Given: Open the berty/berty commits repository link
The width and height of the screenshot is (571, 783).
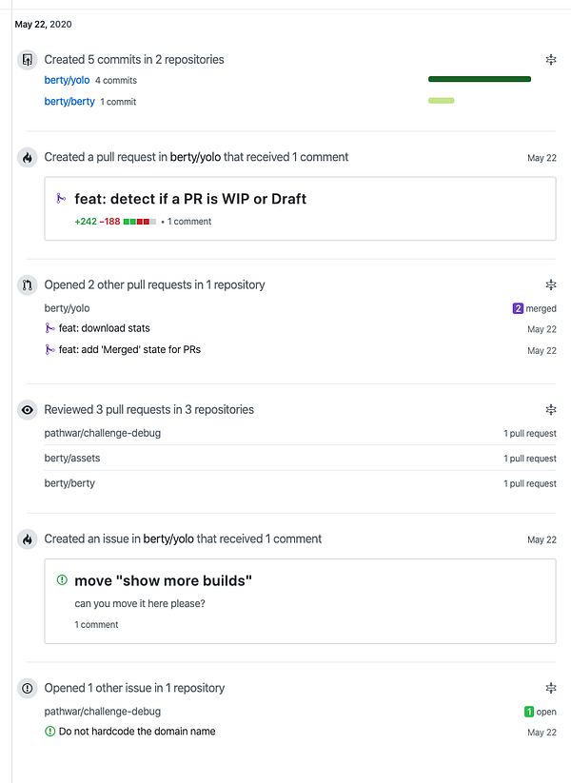Looking at the screenshot, I should (69, 102).
